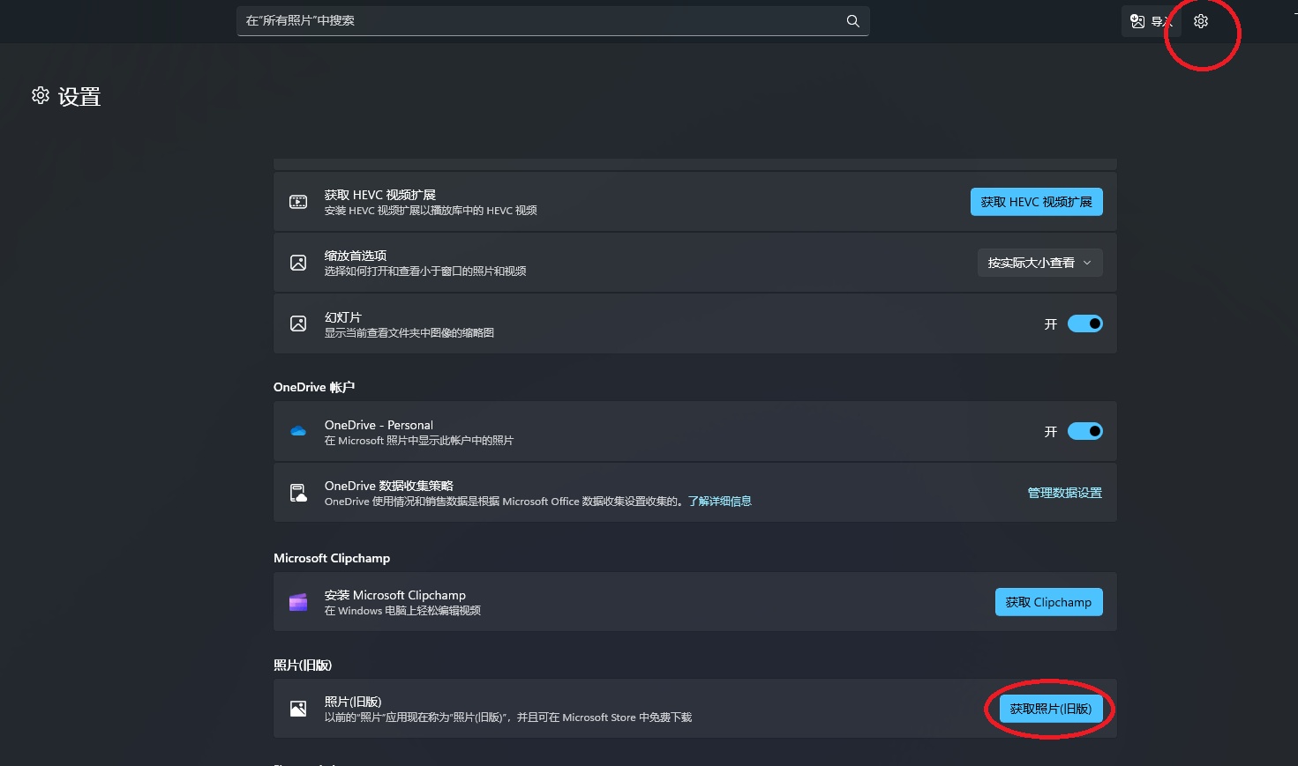This screenshot has width=1298, height=766.
Task: Click the 显示当前查看文件夹中图像的缩略图 description
Action: (409, 332)
